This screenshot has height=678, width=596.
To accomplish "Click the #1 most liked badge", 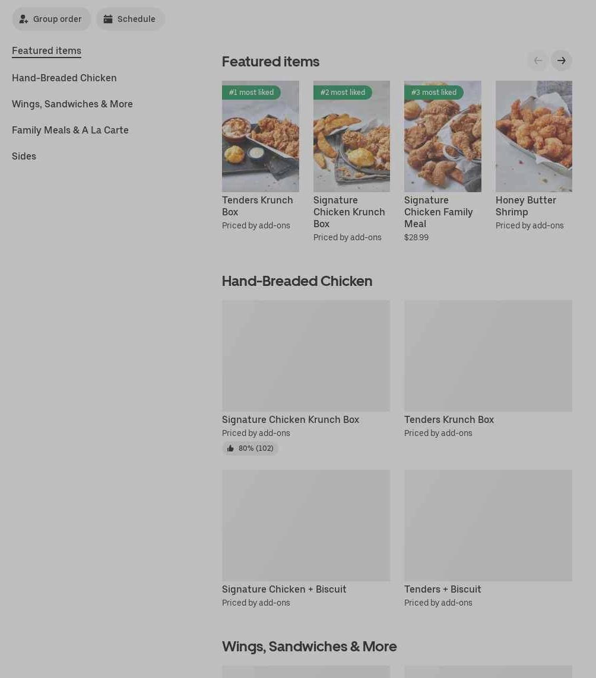I will [251, 92].
